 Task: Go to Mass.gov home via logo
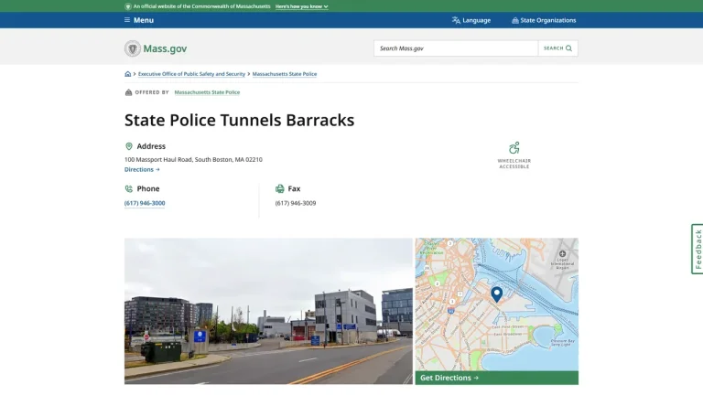pyautogui.click(x=156, y=48)
